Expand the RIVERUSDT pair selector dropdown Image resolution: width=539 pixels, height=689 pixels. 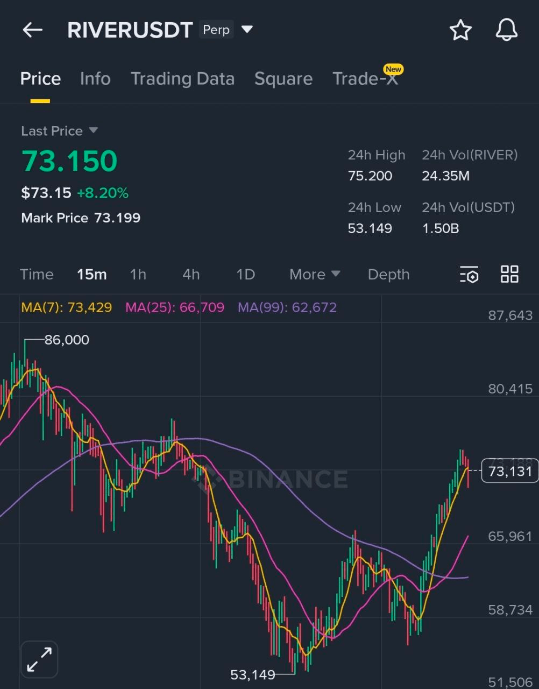coord(247,30)
